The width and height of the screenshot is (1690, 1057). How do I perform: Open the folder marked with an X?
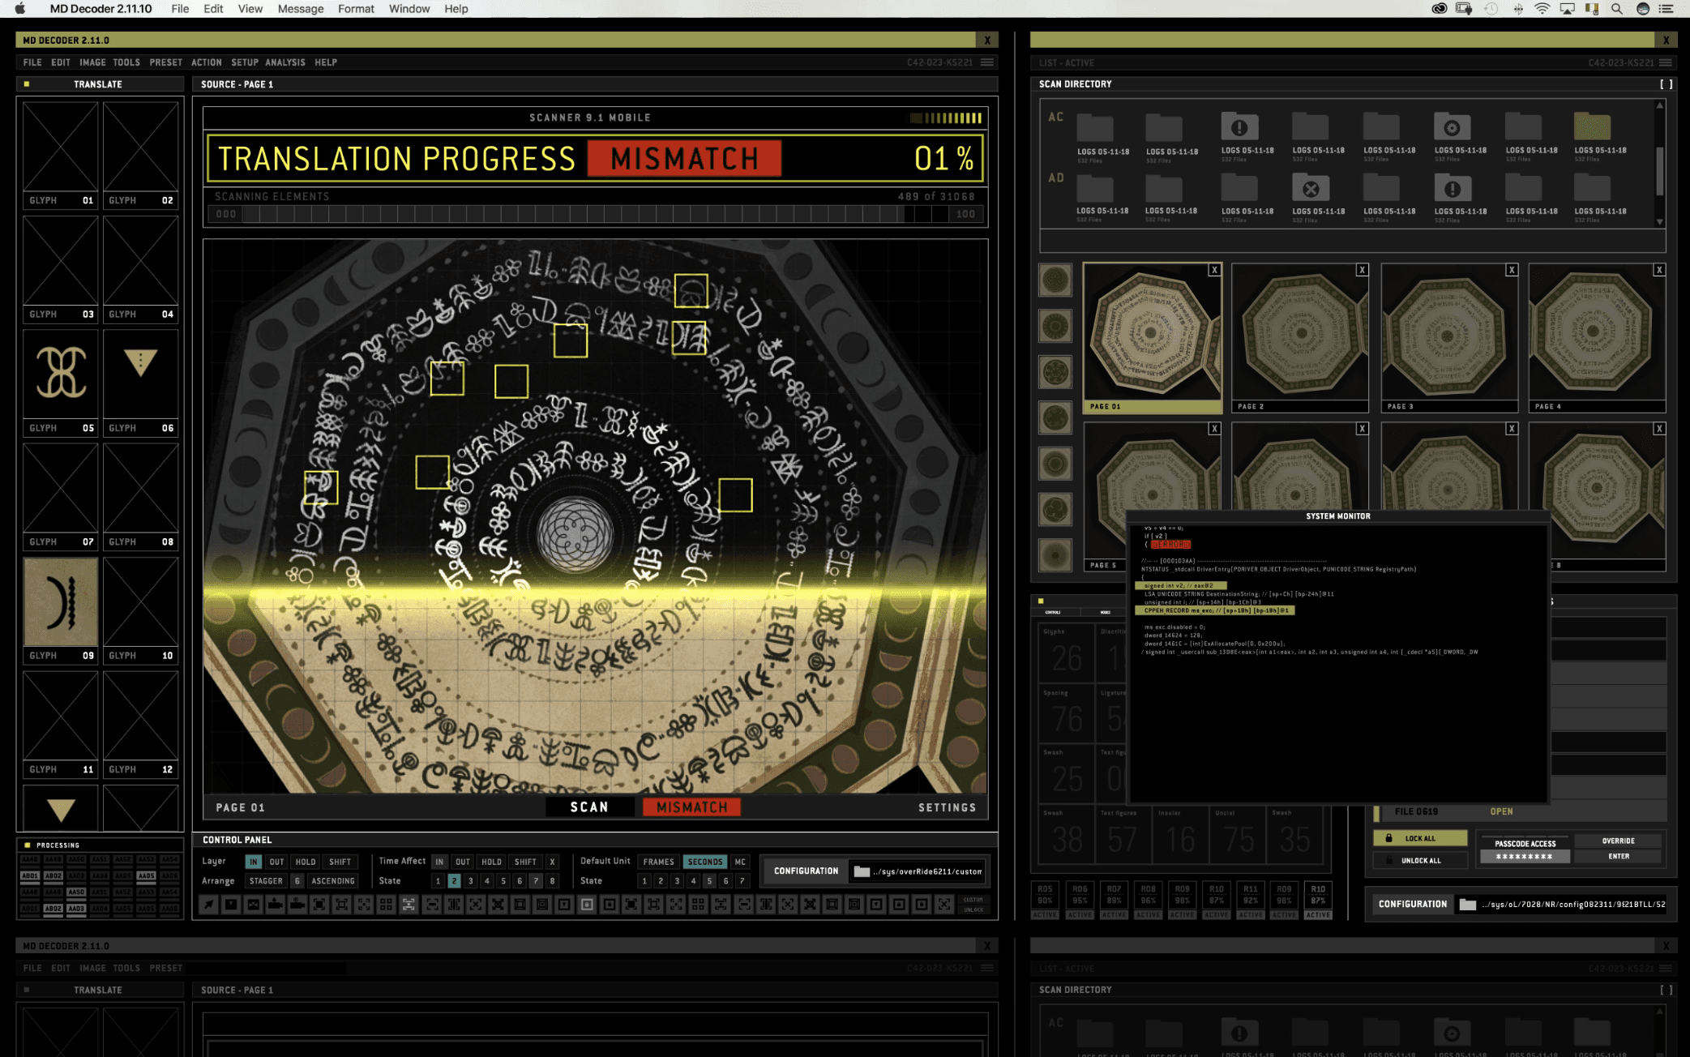pyautogui.click(x=1310, y=189)
